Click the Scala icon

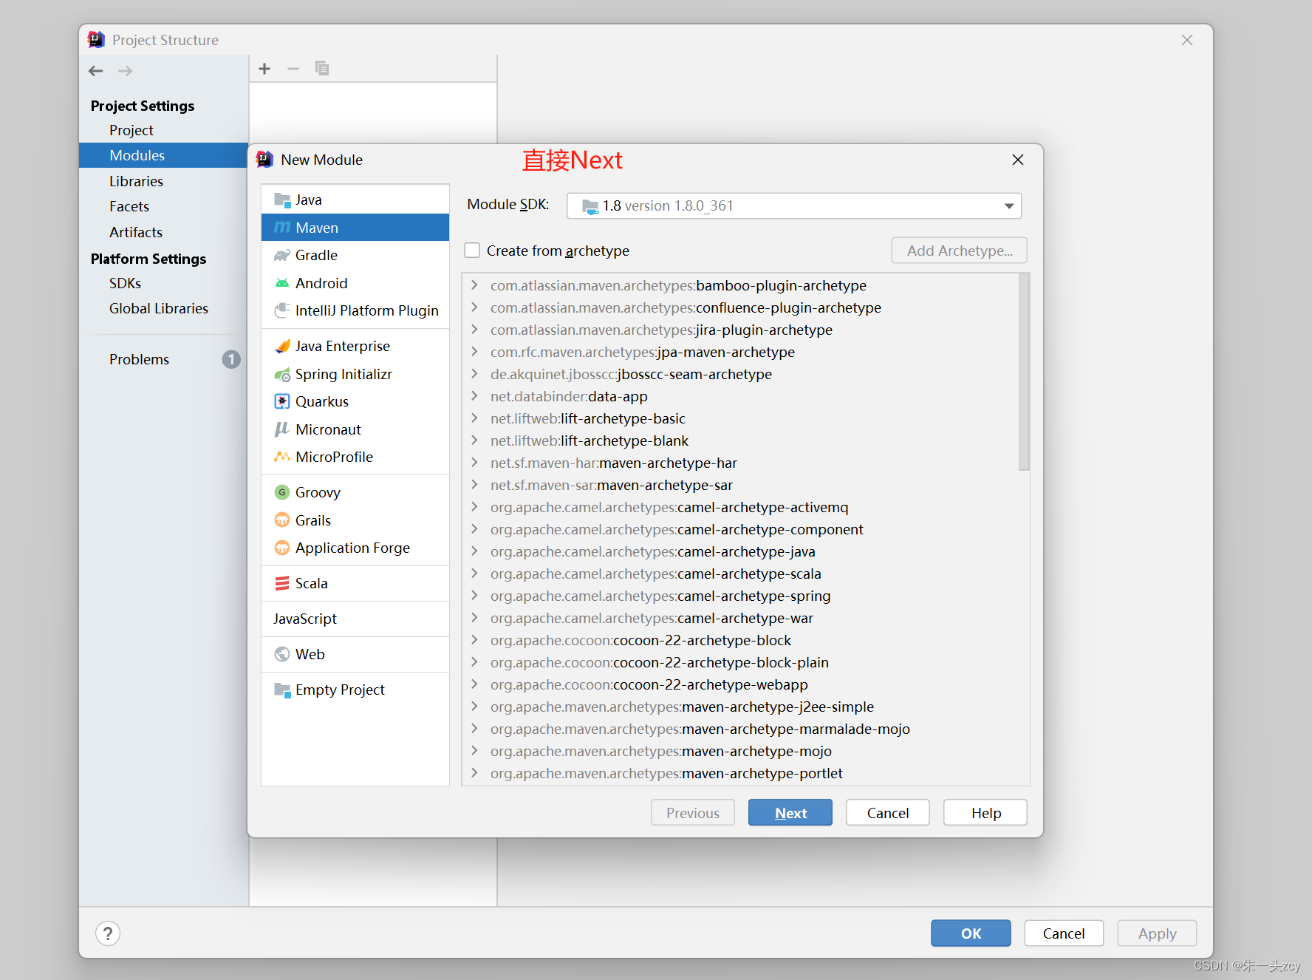[282, 583]
